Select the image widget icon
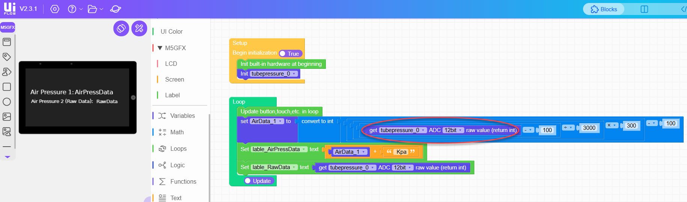Screen dimensions: 687x202 pos(7,117)
